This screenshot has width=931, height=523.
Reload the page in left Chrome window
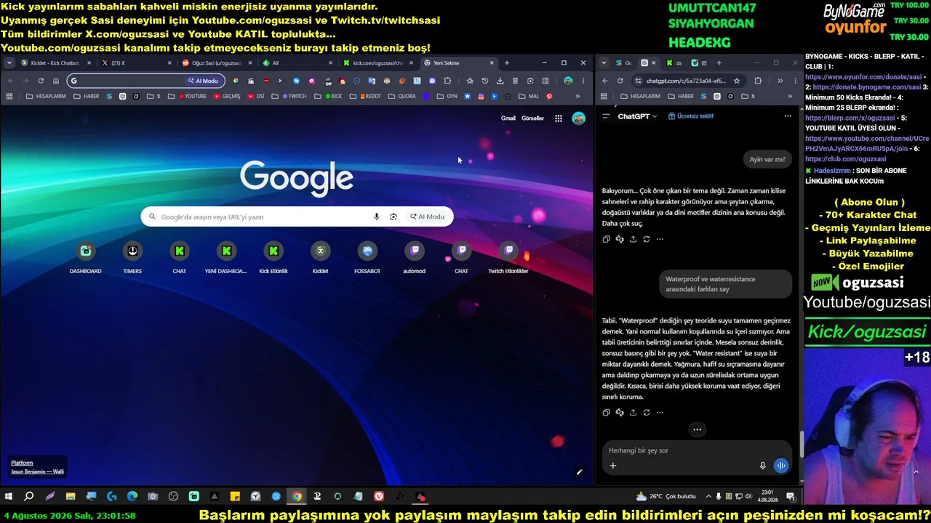(41, 81)
